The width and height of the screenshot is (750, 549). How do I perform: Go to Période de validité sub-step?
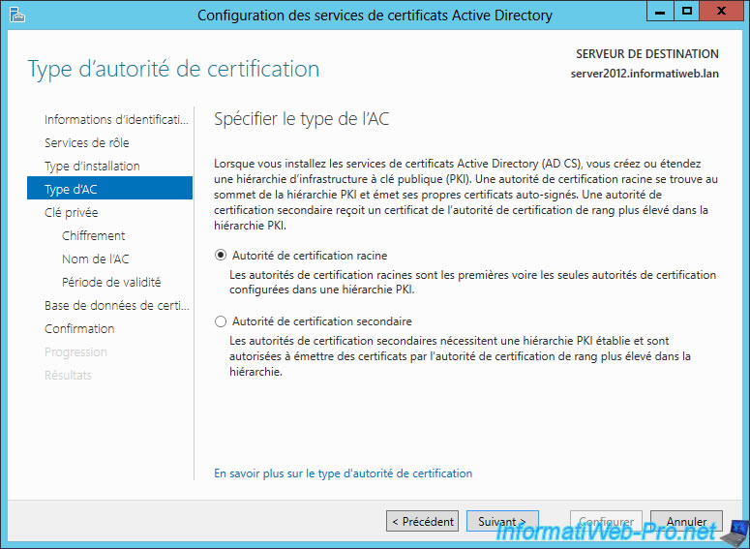point(110,282)
